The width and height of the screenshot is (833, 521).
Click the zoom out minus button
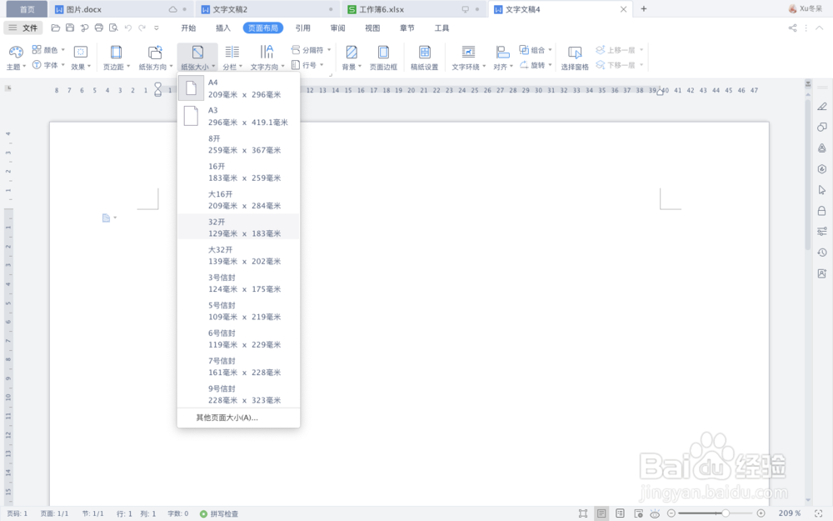[671, 513]
